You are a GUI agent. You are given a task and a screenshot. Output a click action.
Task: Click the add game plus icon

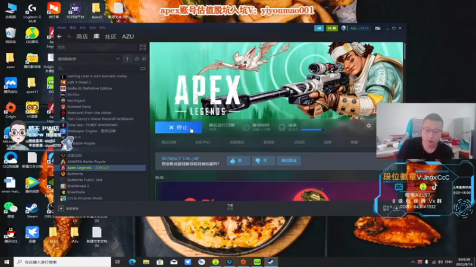[x=61, y=208]
